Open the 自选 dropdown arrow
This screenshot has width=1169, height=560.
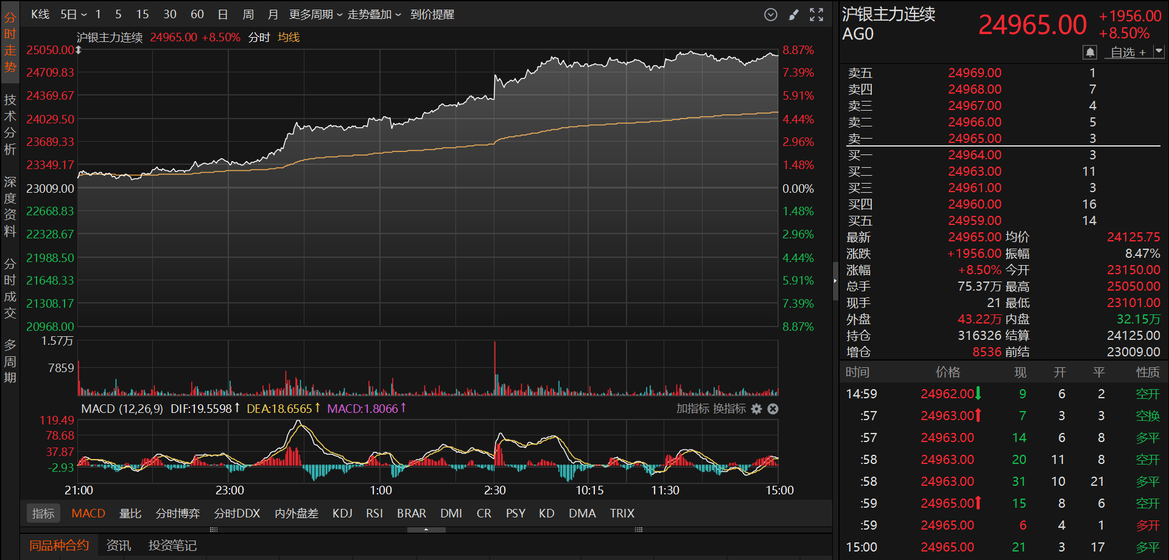point(1159,52)
